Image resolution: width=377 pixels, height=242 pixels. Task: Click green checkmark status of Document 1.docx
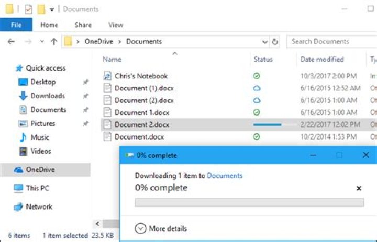pos(257,112)
